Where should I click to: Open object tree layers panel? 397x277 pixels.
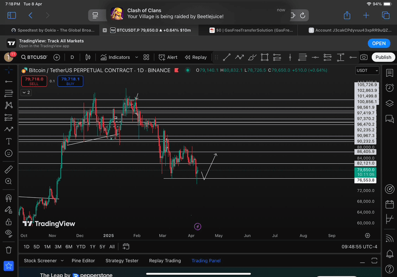(x=389, y=103)
